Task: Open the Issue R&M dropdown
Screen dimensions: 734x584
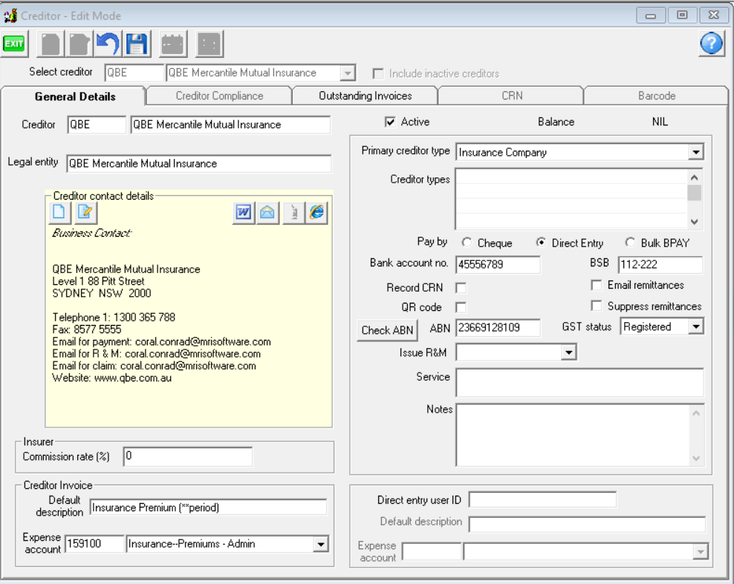Action: coord(569,352)
